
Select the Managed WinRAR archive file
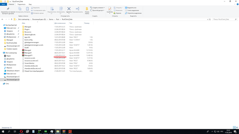point(28,50)
